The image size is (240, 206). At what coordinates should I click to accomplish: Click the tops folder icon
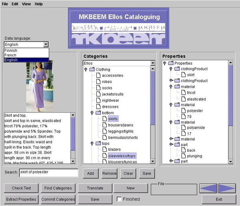pyautogui.click(x=98, y=143)
